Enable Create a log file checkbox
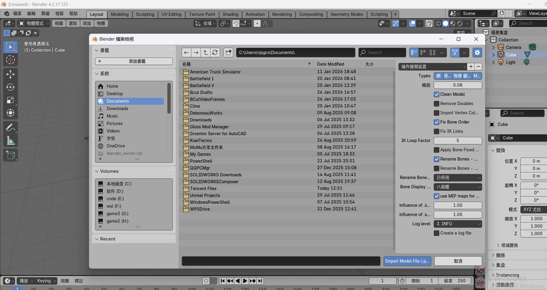Viewport: 547px width, 290px height. tap(437, 233)
